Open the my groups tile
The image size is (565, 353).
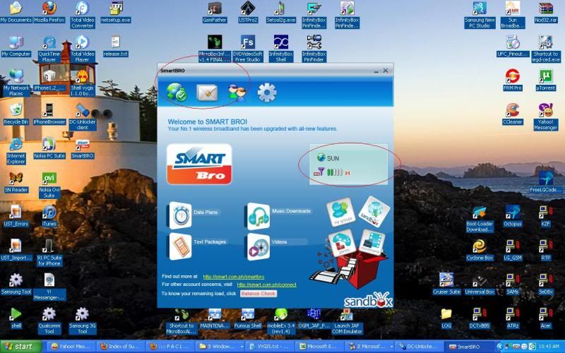[340, 212]
